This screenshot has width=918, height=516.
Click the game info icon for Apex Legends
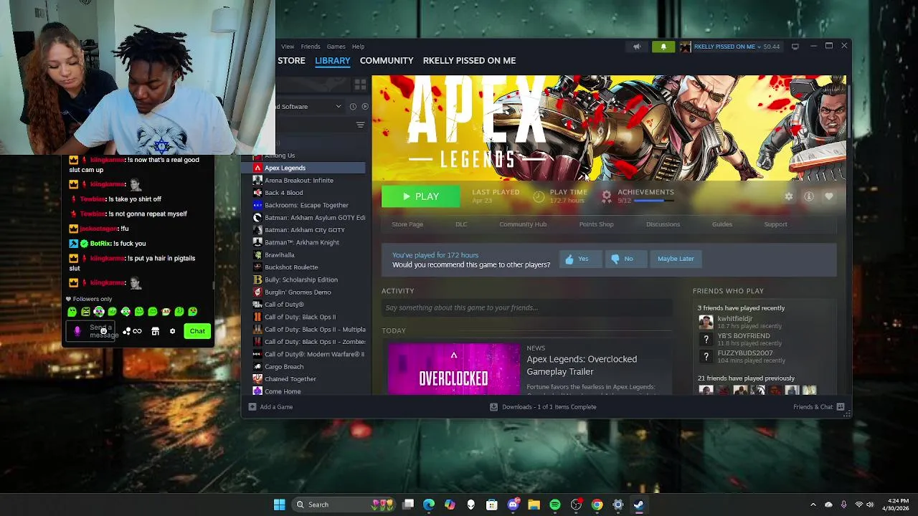click(809, 196)
